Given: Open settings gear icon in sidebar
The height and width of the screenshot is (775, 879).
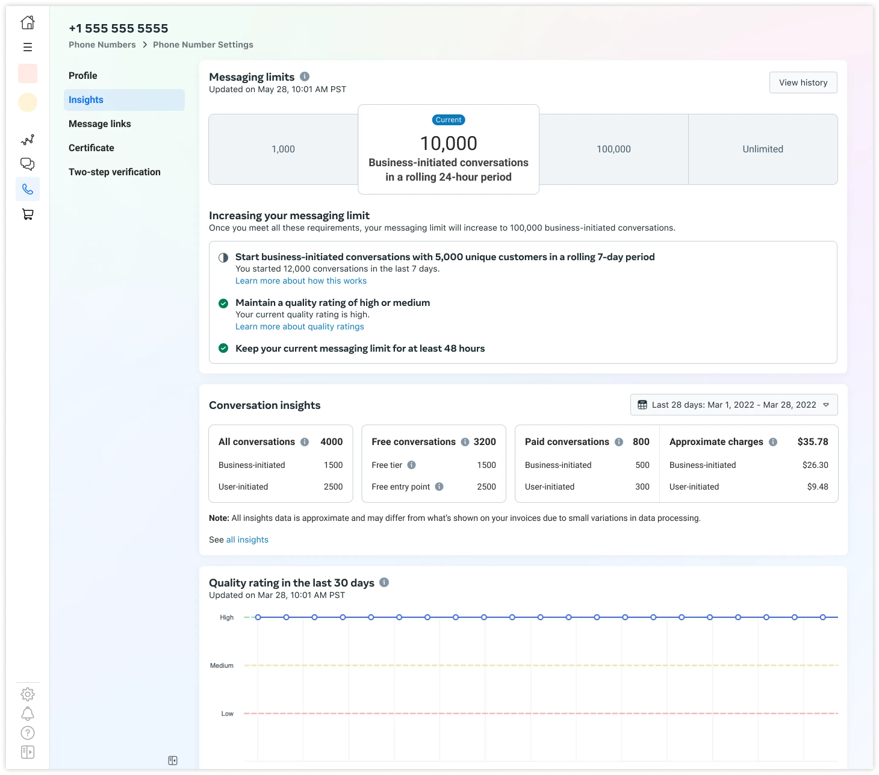Looking at the screenshot, I should tap(28, 694).
